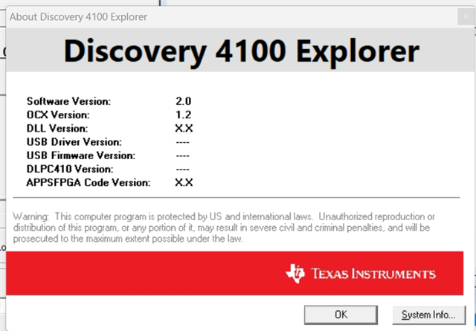
Task: Open System Info dialog
Action: [429, 315]
